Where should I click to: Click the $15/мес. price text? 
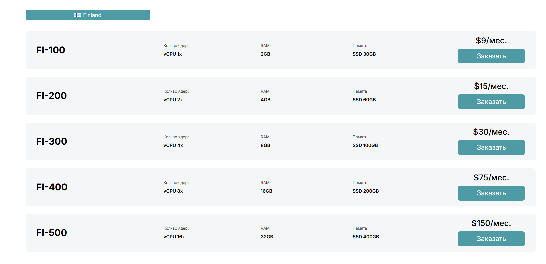pyautogui.click(x=491, y=86)
